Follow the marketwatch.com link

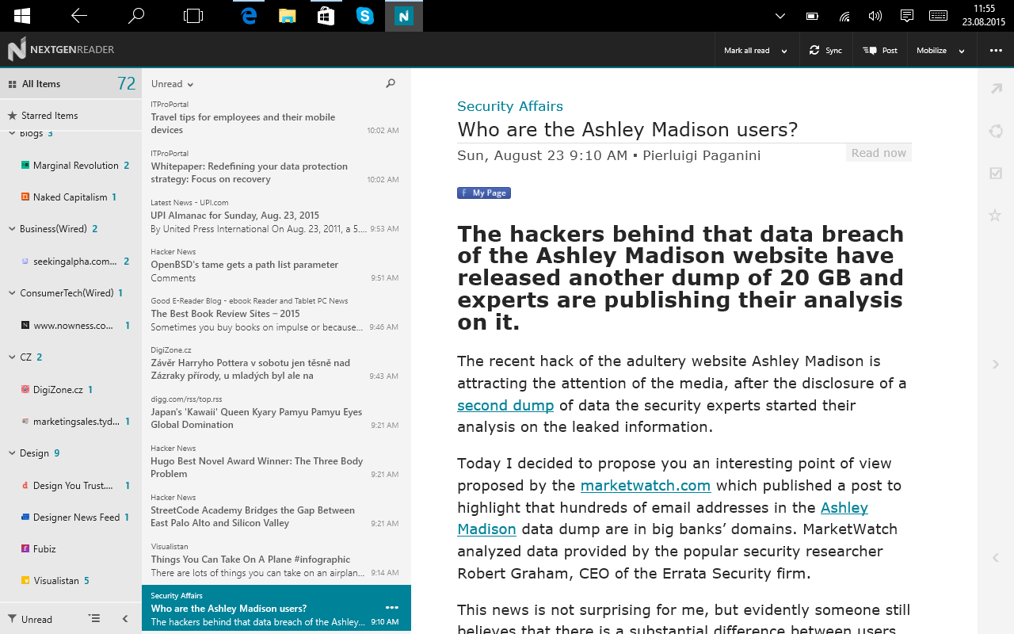pos(646,486)
